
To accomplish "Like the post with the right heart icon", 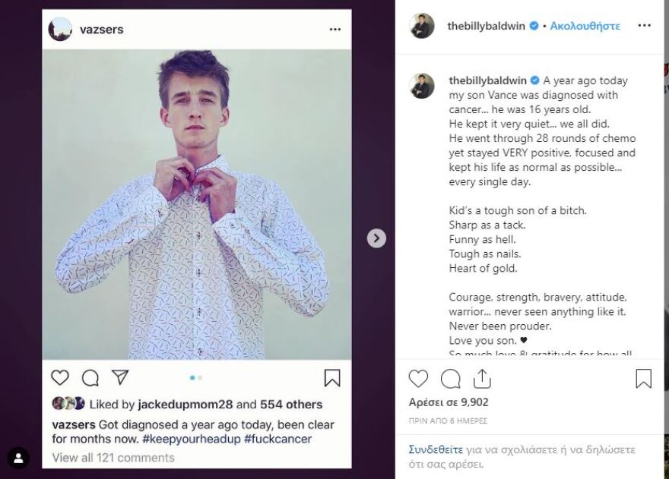I will tap(418, 378).
